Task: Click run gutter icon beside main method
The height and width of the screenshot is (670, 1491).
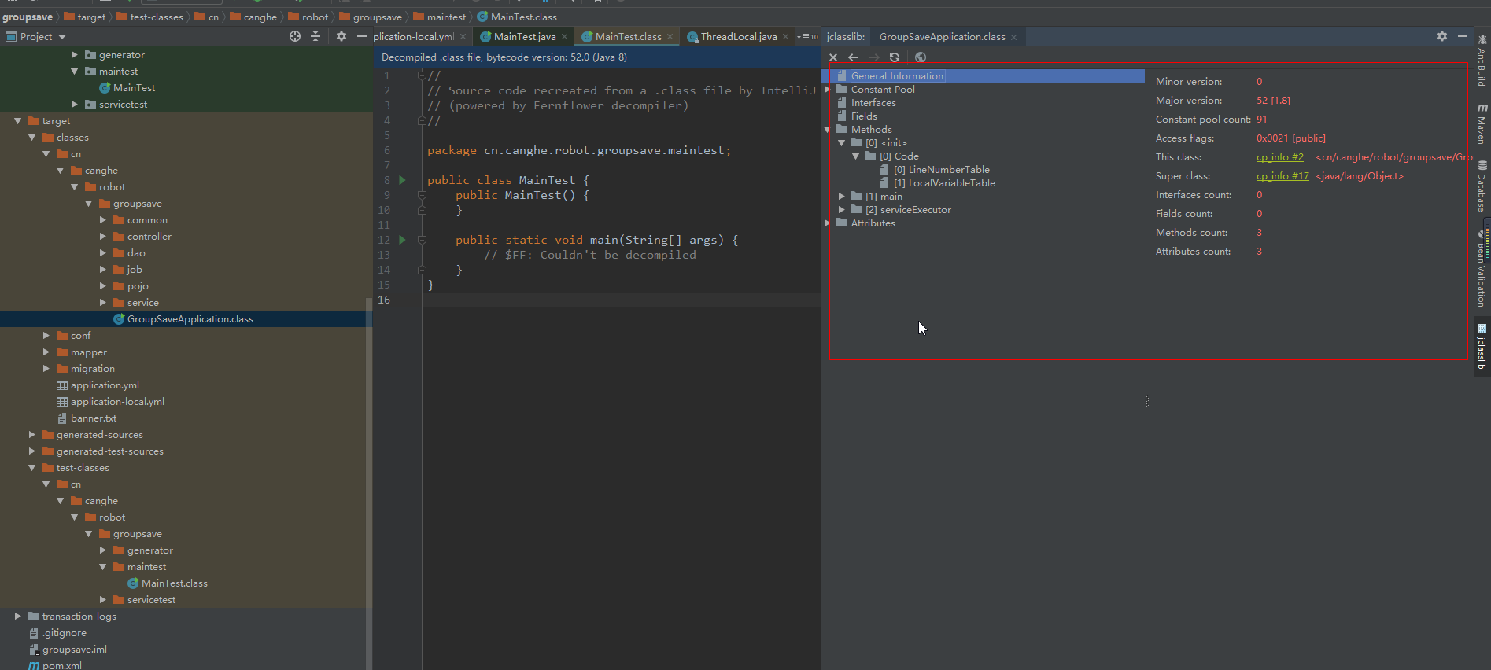Action: [x=402, y=240]
